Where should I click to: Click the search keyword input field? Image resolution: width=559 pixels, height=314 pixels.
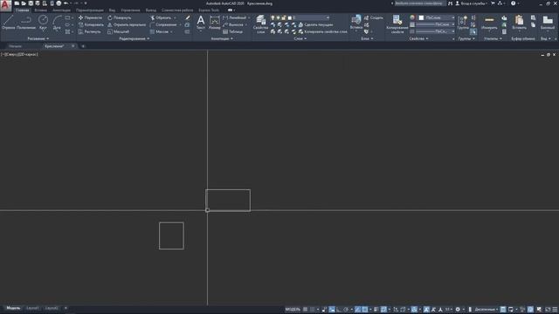click(419, 3)
